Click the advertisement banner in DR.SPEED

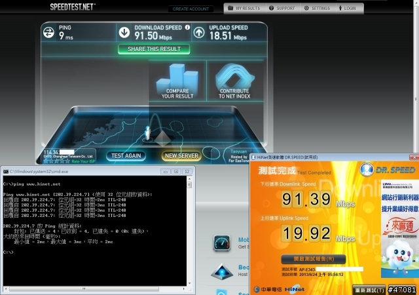pos(400,228)
